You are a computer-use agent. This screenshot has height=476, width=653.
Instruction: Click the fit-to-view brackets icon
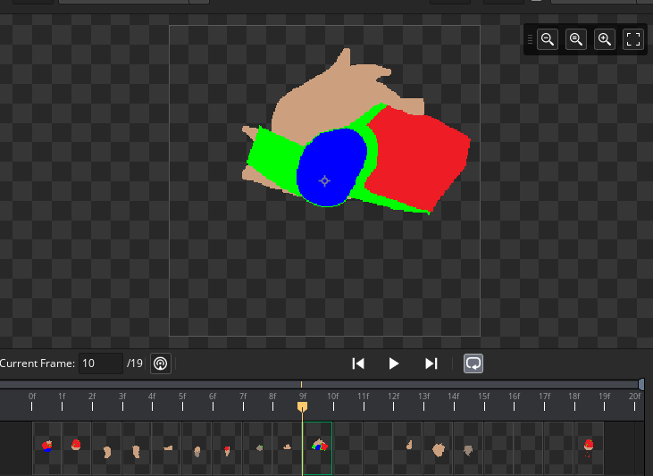(x=633, y=39)
